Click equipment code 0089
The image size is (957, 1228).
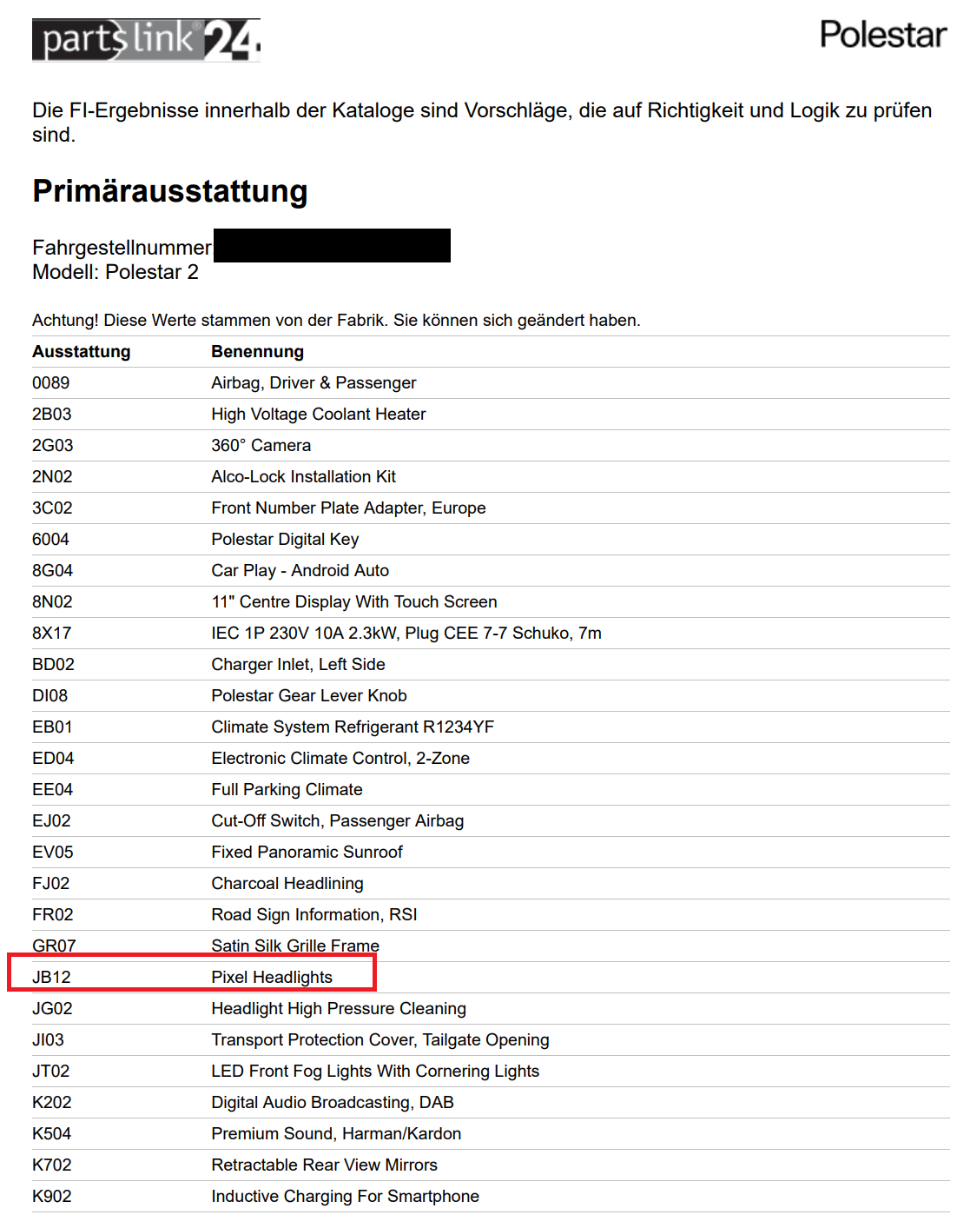[x=50, y=382]
